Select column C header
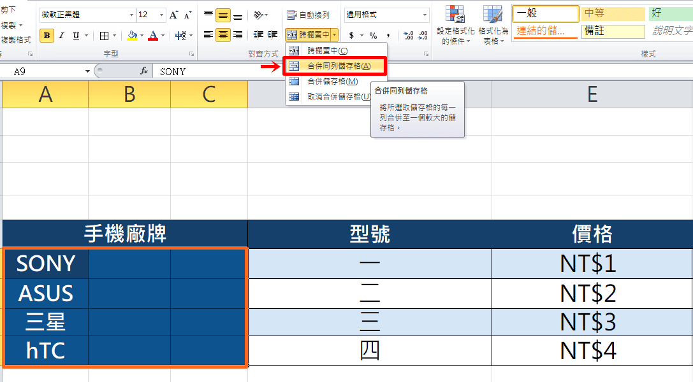Viewport: 693px width, 382px height. click(209, 94)
